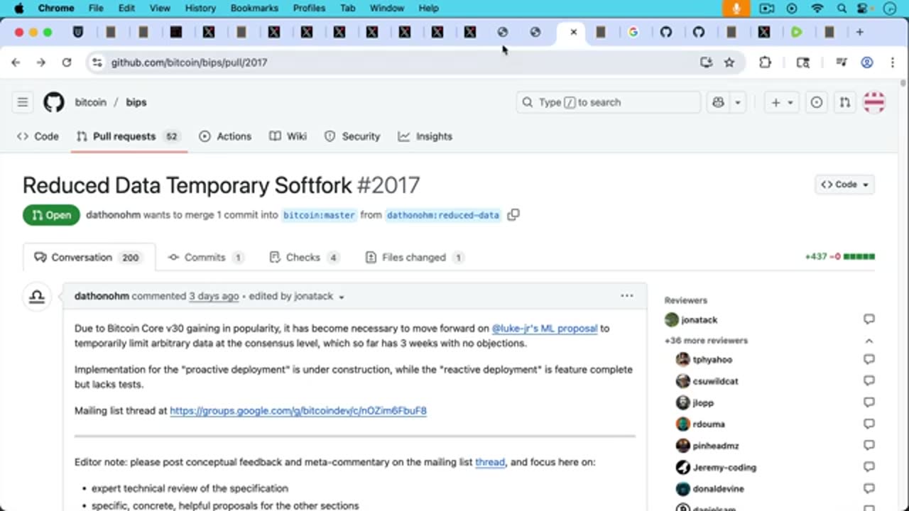Click pinheadmz review comment icon

pos(869,446)
